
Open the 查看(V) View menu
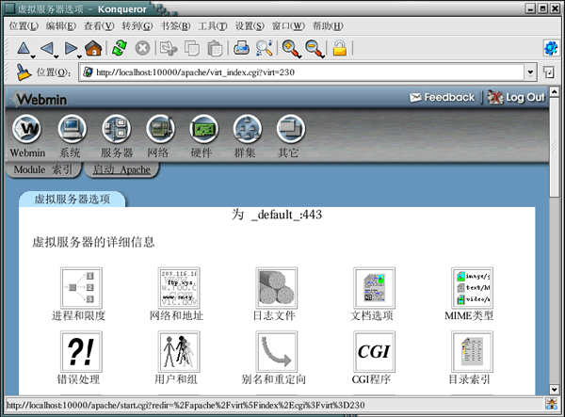99,26
